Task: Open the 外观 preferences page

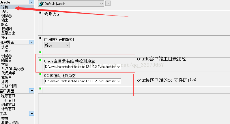Action: tap(5, 82)
